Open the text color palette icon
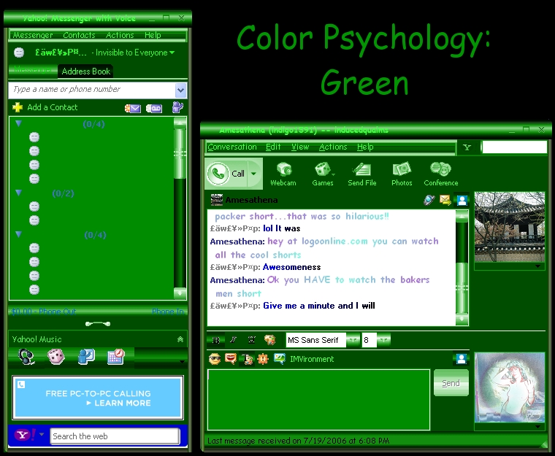 269,340
